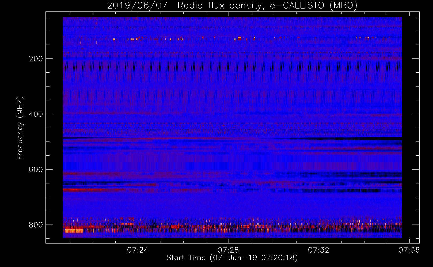Click the 07:28 time tick label

coord(228,250)
